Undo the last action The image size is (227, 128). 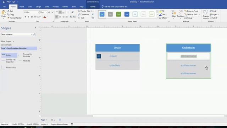9,2
